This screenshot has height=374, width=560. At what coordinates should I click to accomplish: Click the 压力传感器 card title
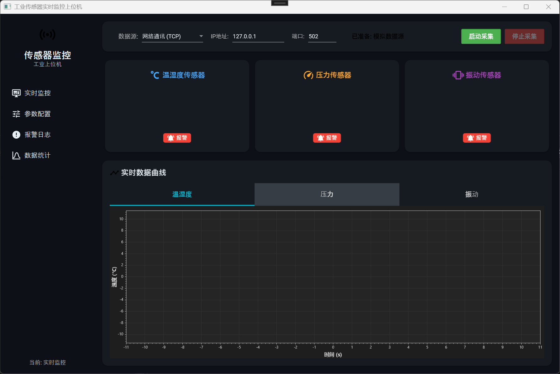point(334,75)
